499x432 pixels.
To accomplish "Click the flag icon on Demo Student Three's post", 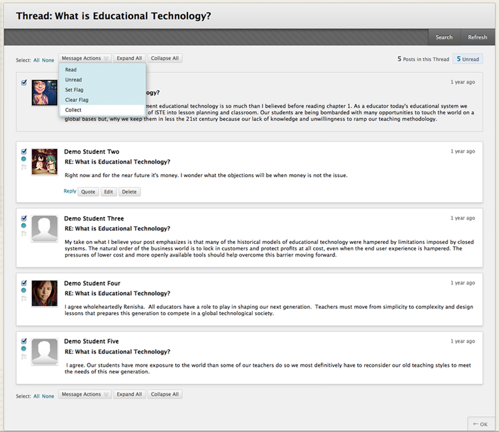I will [x=24, y=234].
